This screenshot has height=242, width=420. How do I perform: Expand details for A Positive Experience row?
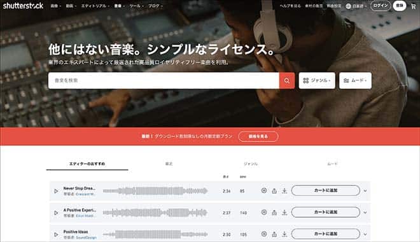[x=365, y=213]
